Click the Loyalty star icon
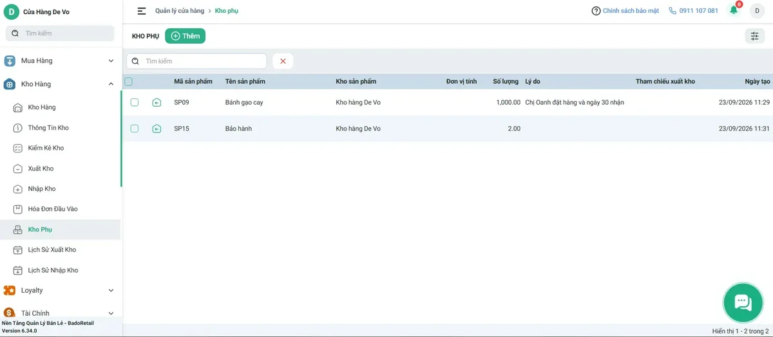This screenshot has height=337, width=773. tap(10, 291)
